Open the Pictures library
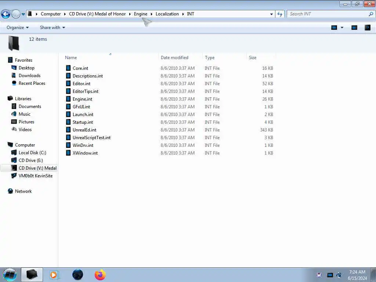Image resolution: width=376 pixels, height=282 pixels. point(26,122)
